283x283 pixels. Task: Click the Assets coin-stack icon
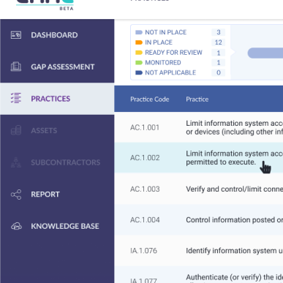pos(16,130)
